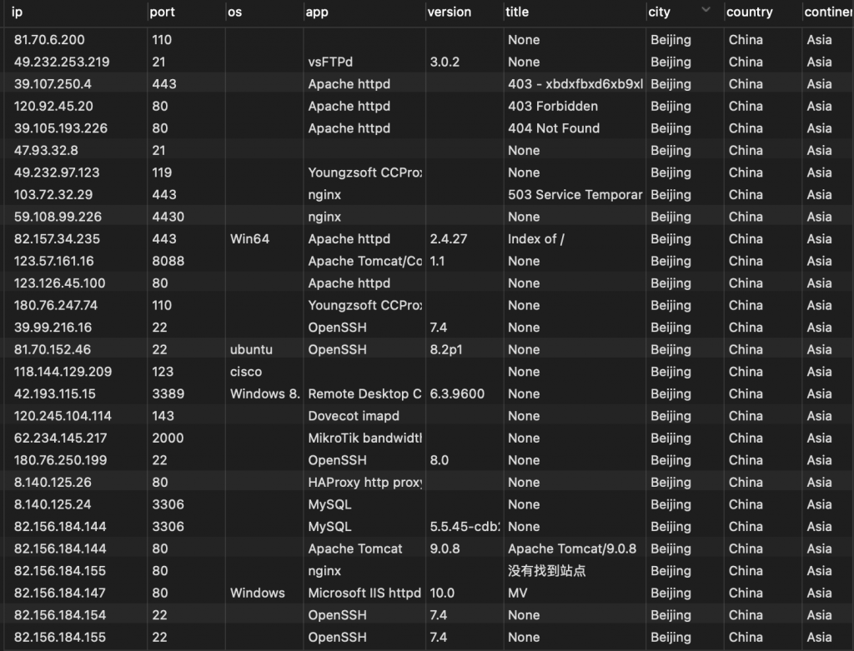Select IP cell 8.140.125.24
This screenshot has height=651, width=854.
coord(53,504)
